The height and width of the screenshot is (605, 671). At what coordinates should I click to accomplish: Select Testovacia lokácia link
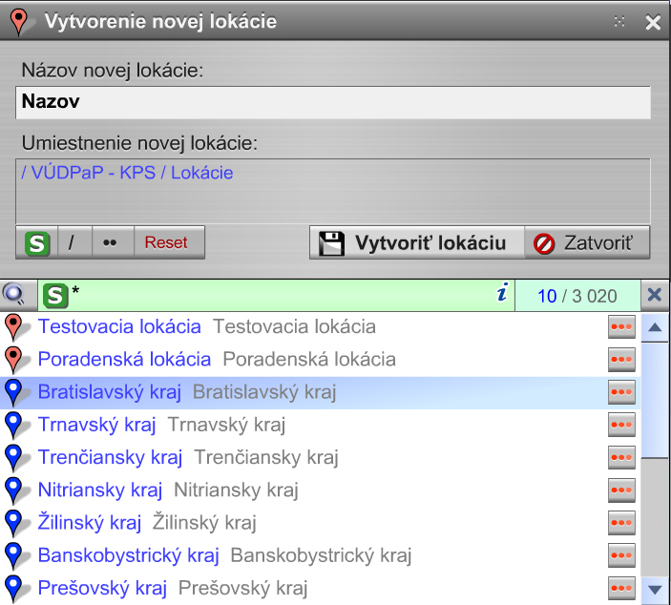[119, 326]
